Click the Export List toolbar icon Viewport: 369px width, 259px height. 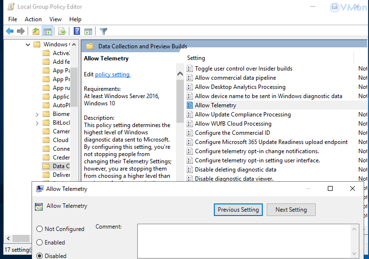tap(62, 31)
